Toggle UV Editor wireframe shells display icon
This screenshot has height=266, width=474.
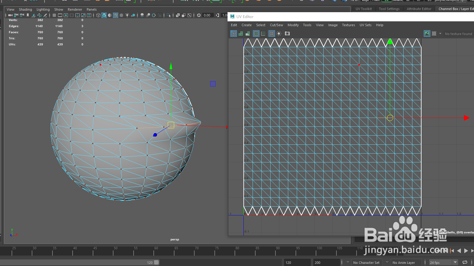point(234,34)
